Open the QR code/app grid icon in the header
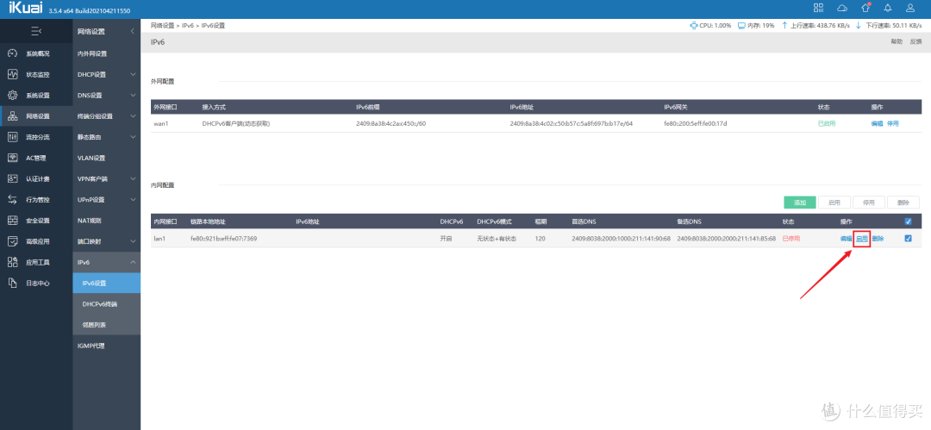 pyautogui.click(x=819, y=8)
